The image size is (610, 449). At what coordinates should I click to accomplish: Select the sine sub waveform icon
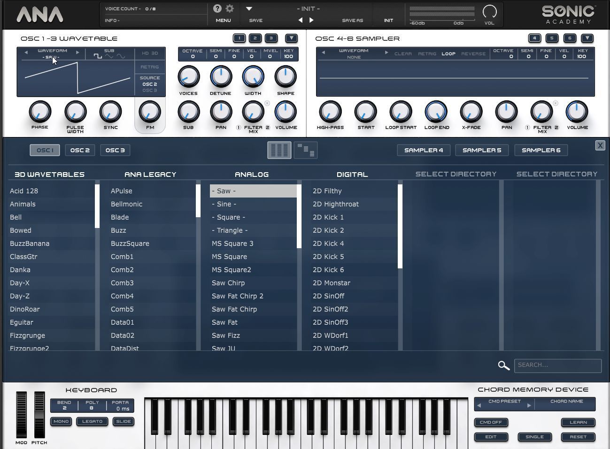(121, 56)
